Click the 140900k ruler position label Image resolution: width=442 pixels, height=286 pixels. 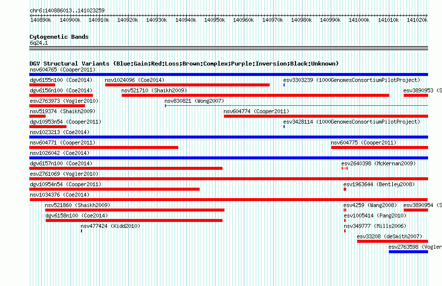(70, 20)
